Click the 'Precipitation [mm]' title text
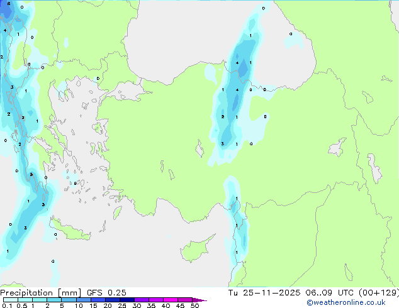The height and width of the screenshot is (308, 399). 40,293
